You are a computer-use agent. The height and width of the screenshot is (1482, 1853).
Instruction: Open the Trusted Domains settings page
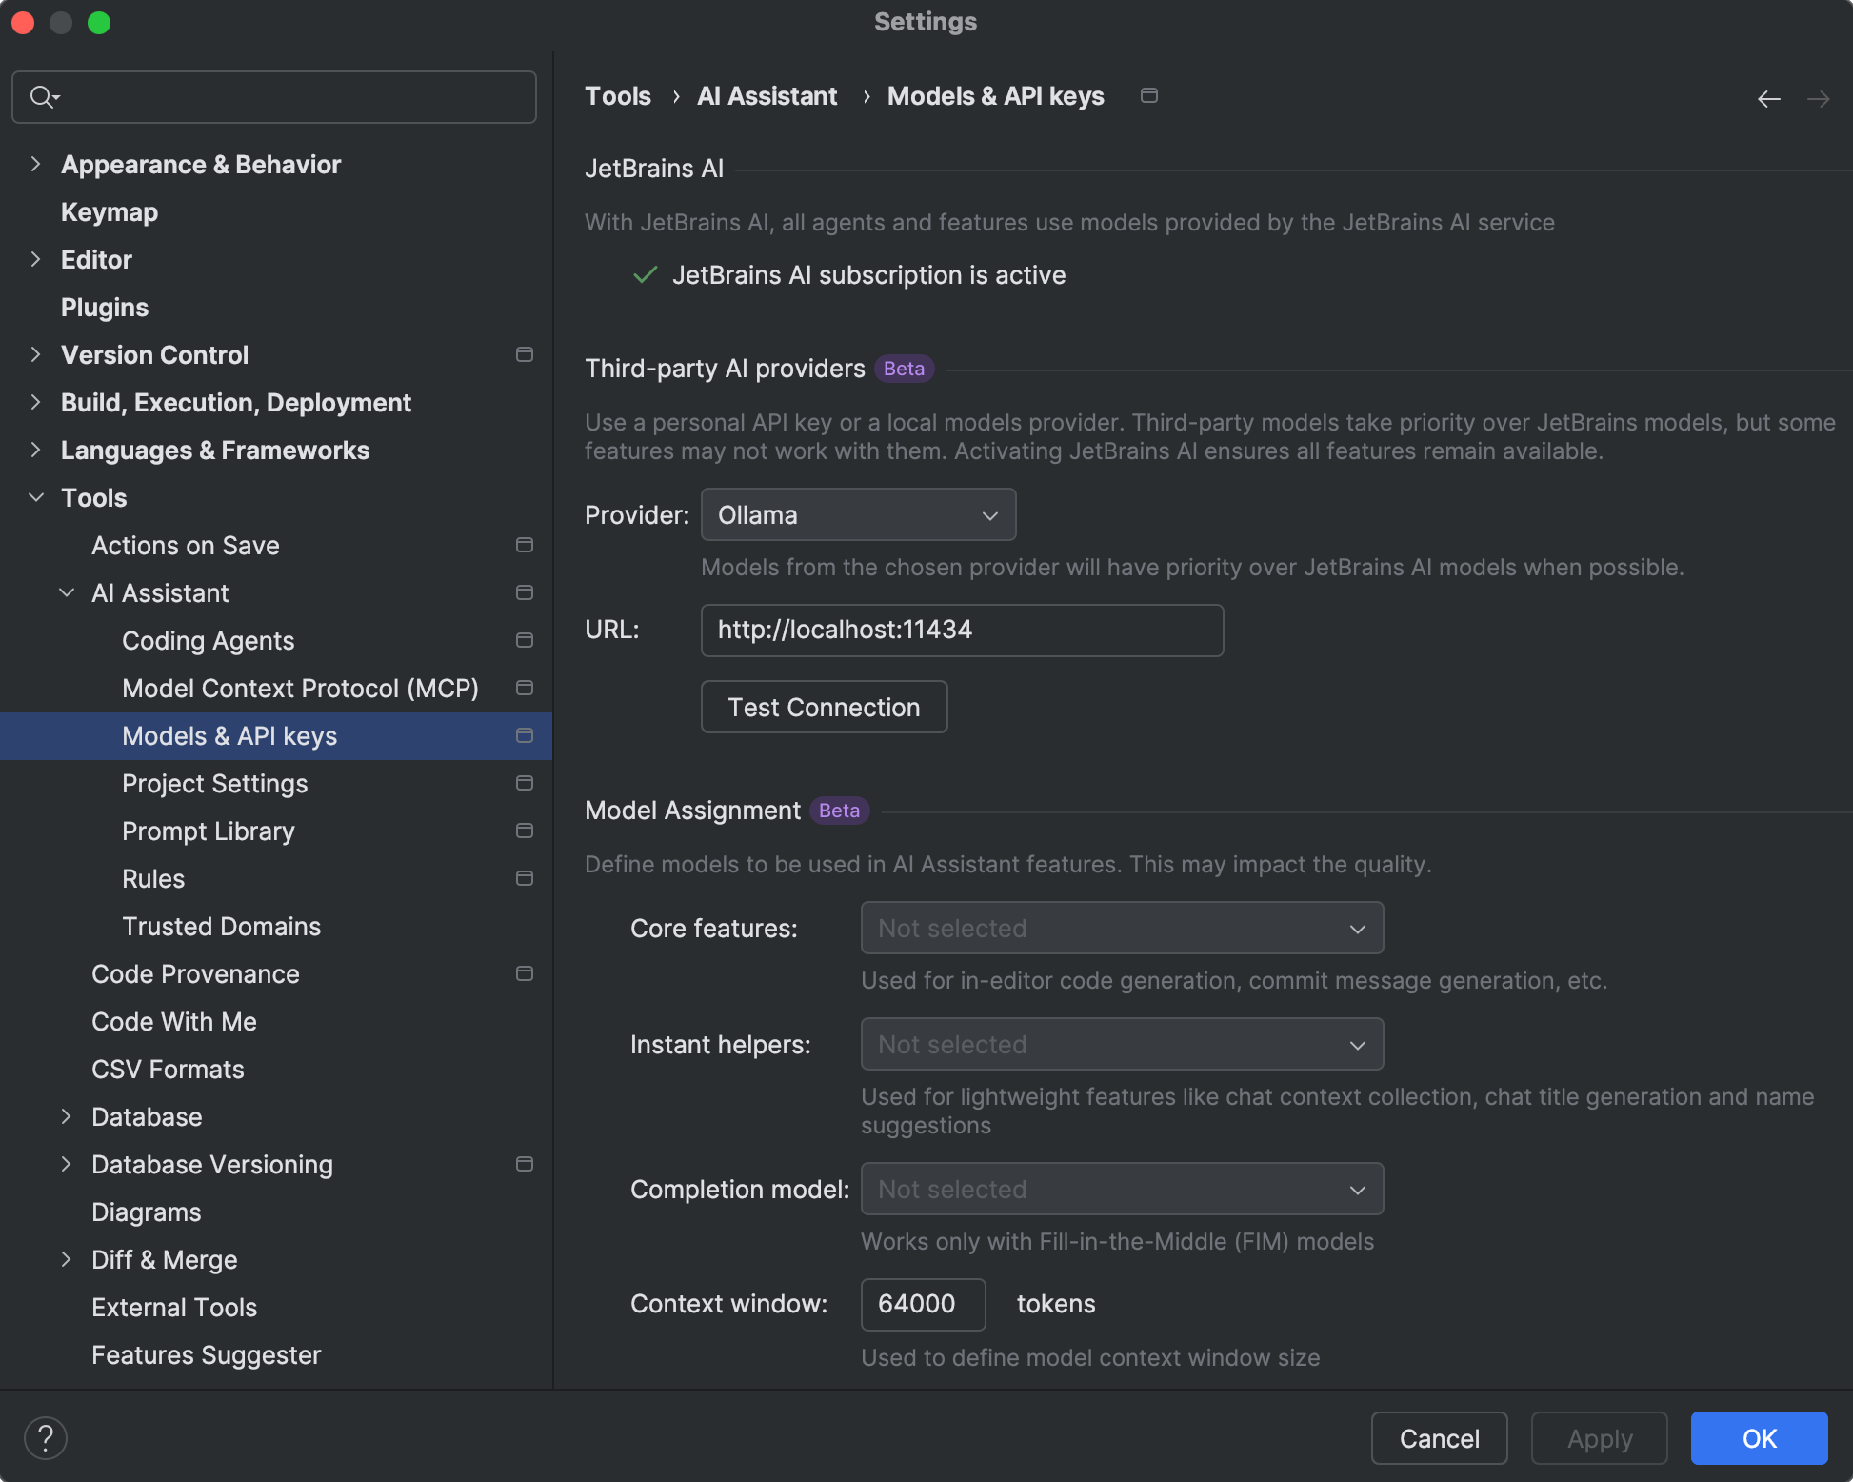221,926
